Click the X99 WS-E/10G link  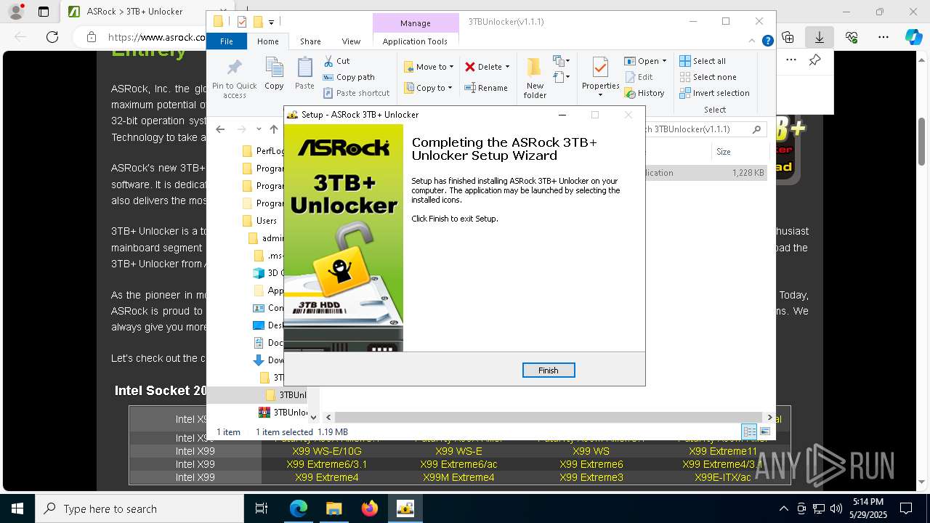pos(327,451)
